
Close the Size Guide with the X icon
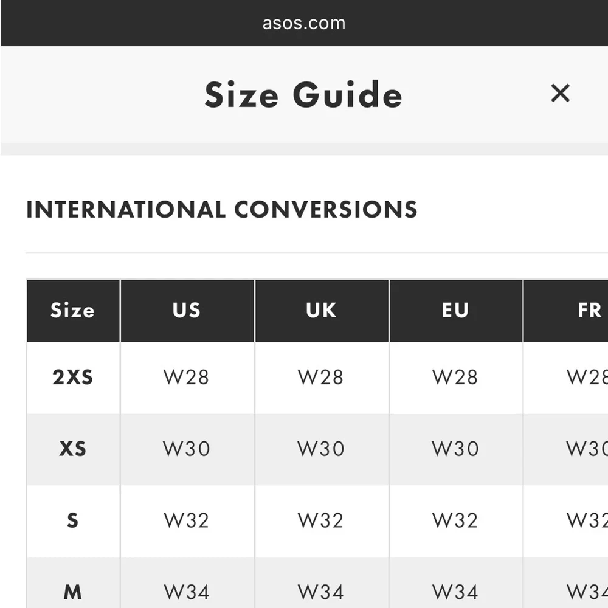tap(561, 94)
